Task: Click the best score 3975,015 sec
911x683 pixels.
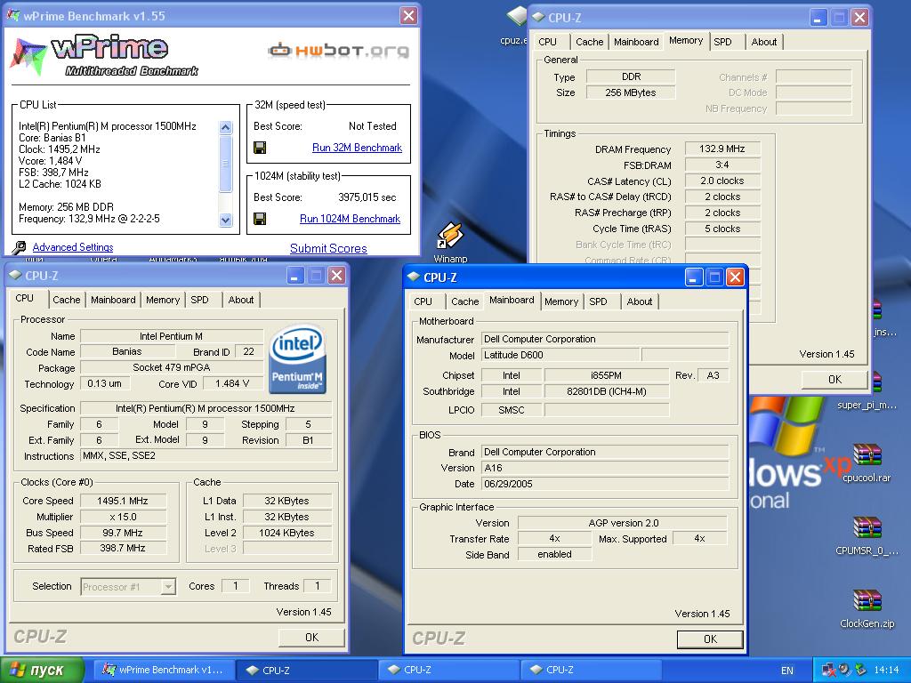Action: pos(367,197)
